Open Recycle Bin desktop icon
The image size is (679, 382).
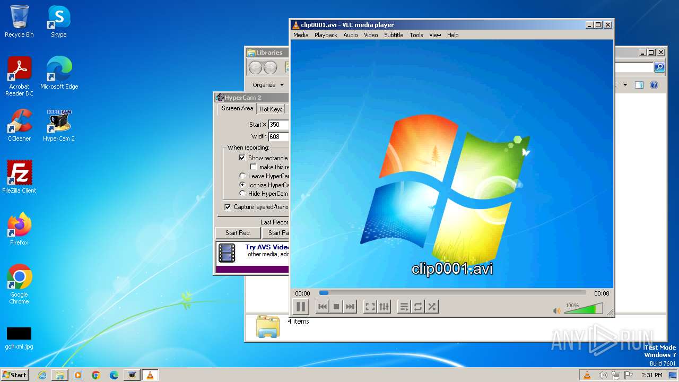tap(19, 21)
